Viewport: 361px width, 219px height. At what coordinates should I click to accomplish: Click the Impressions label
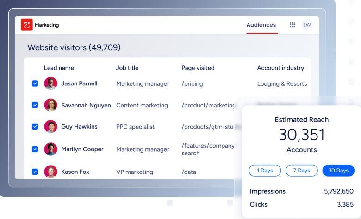coord(268,191)
